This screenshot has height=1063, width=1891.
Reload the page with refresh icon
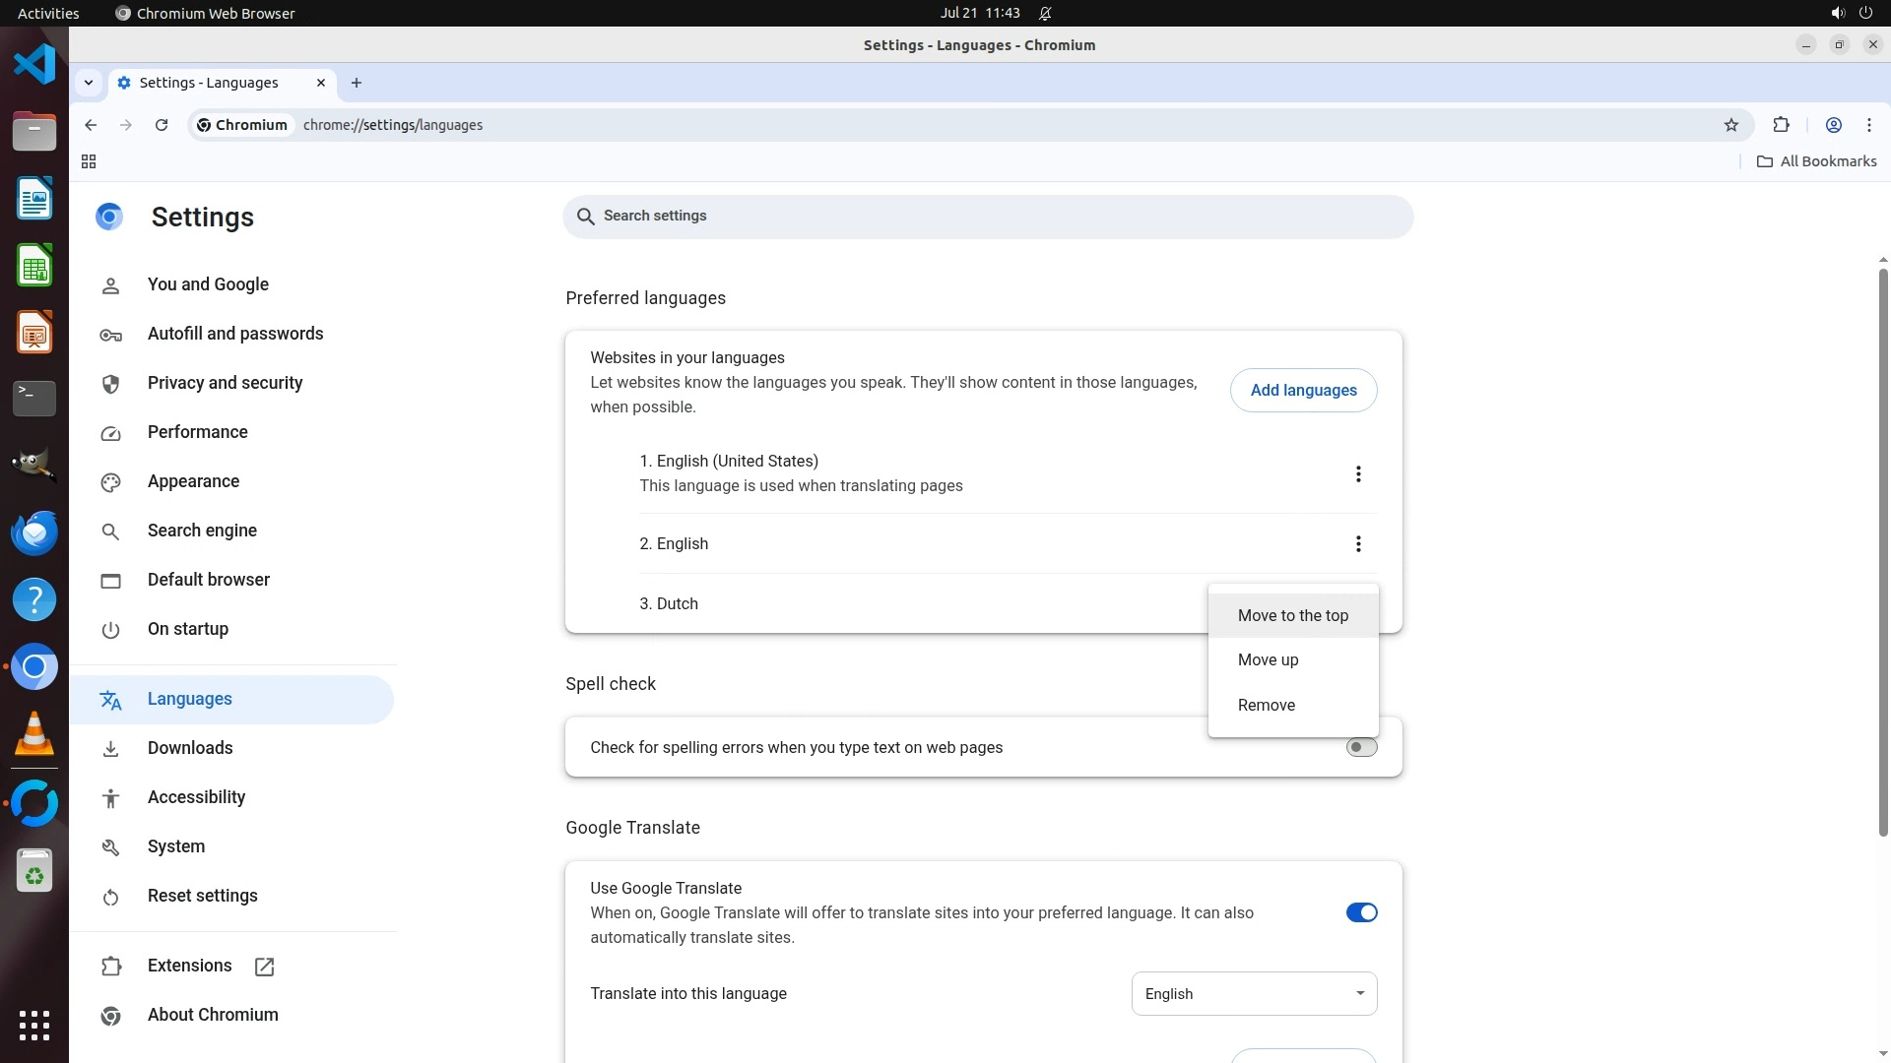(162, 125)
